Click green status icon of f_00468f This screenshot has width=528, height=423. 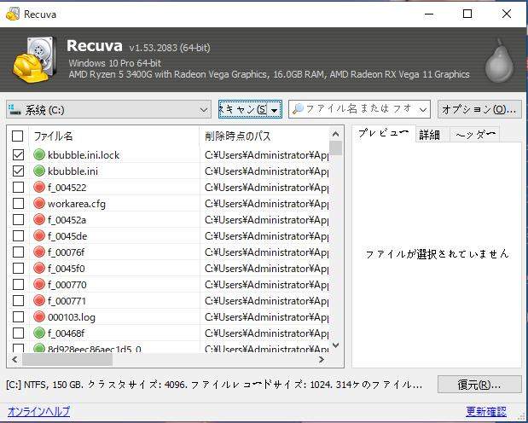(39, 333)
